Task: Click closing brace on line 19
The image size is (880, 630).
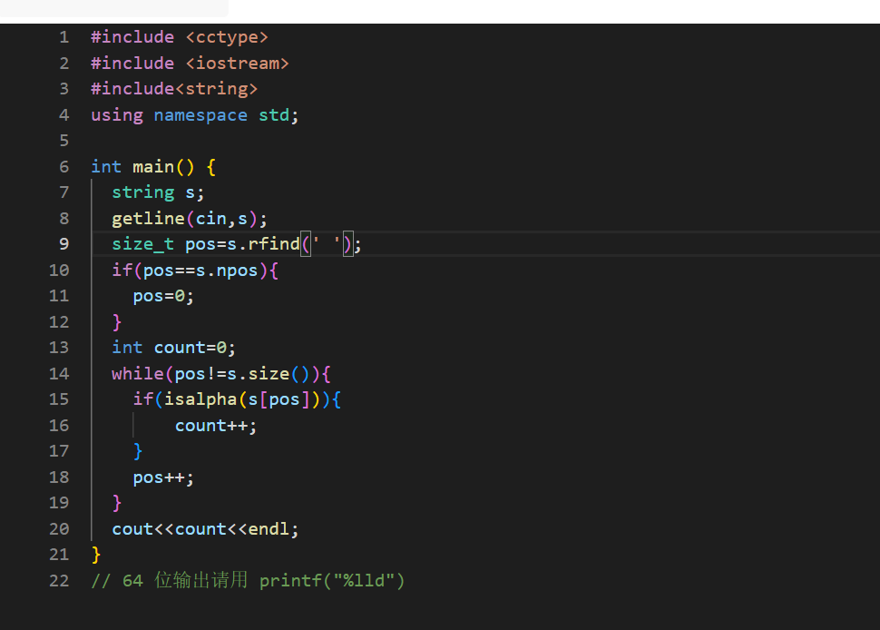Action: (x=117, y=503)
